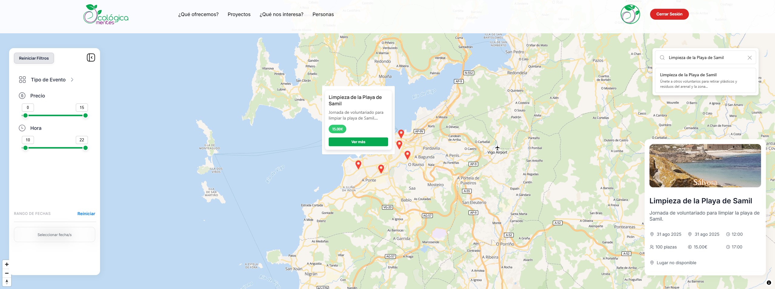Click the map attribution info icon
The width and height of the screenshot is (775, 289).
point(769,283)
